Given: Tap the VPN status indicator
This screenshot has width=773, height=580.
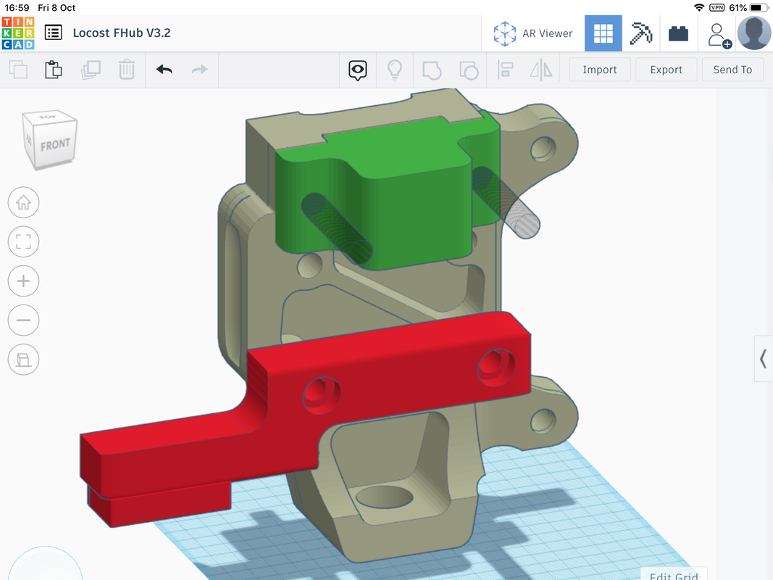Looking at the screenshot, I should tap(716, 8).
